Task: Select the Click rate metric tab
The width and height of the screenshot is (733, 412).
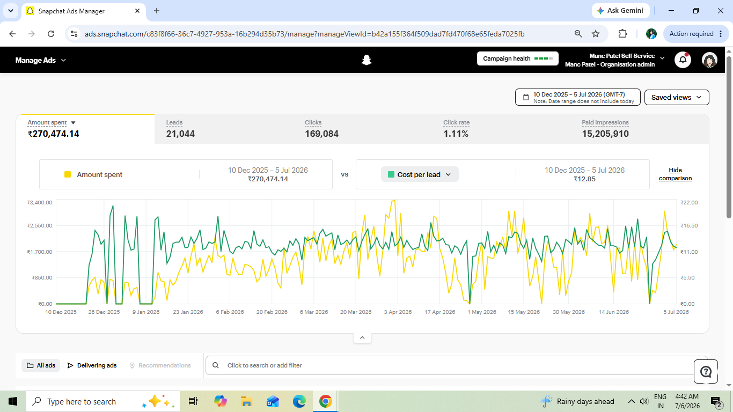Action: tap(501, 129)
